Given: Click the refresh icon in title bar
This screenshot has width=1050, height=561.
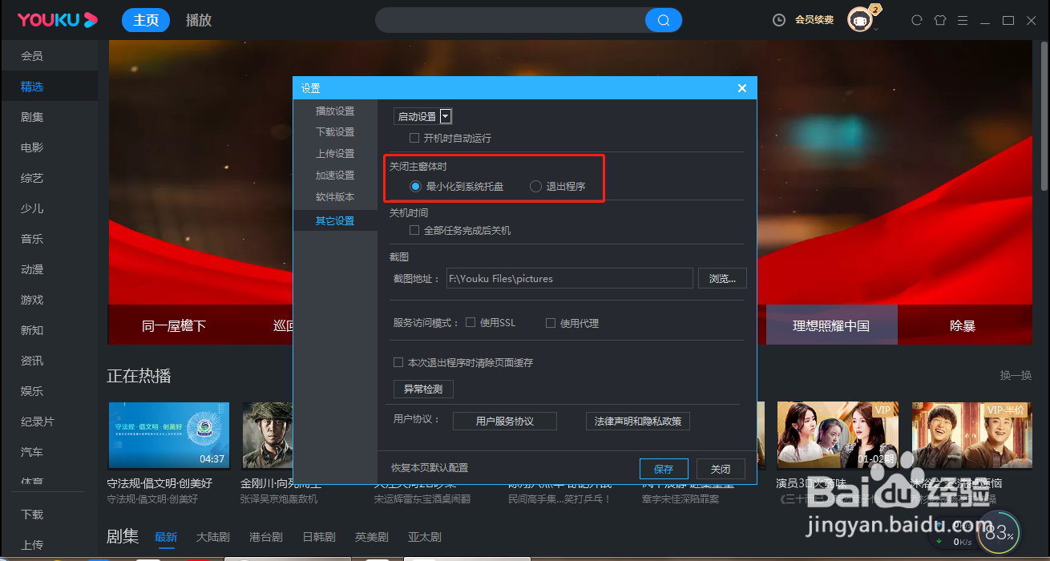Looking at the screenshot, I should (x=917, y=20).
